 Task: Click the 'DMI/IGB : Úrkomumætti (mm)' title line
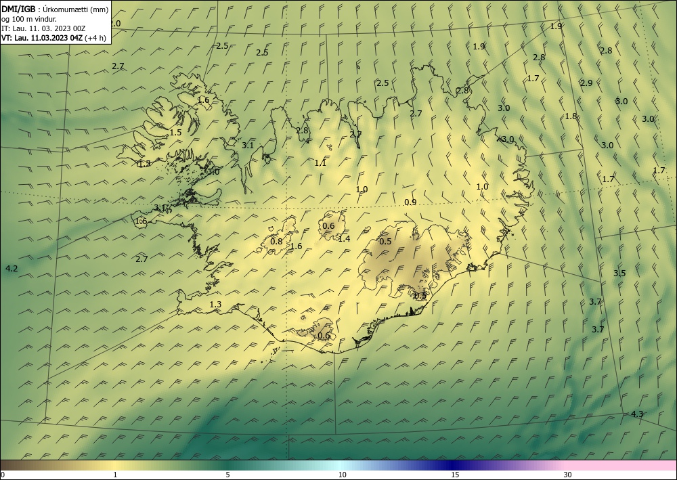coord(55,9)
